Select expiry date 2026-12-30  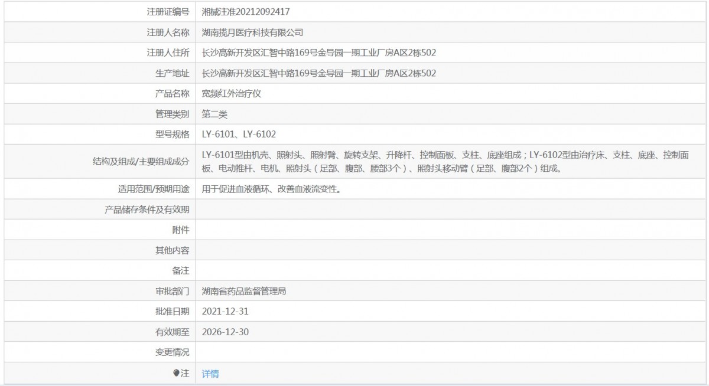click(225, 332)
